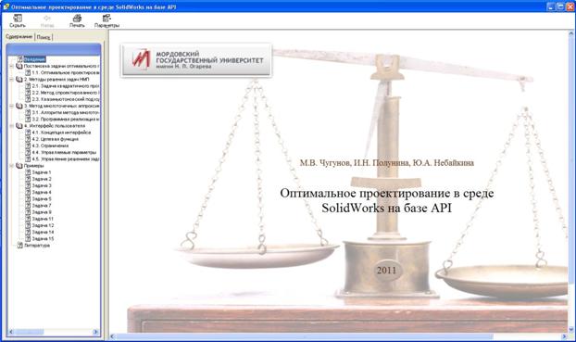Collapse the Примеры tree node
This screenshot has height=342, width=576.
[x=11, y=166]
